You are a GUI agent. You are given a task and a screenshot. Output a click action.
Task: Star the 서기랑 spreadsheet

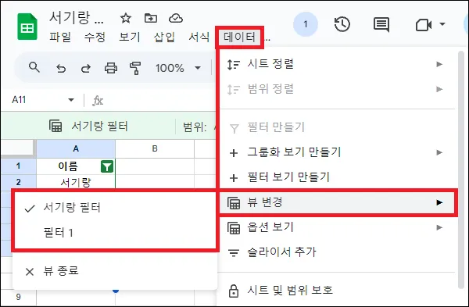click(126, 18)
